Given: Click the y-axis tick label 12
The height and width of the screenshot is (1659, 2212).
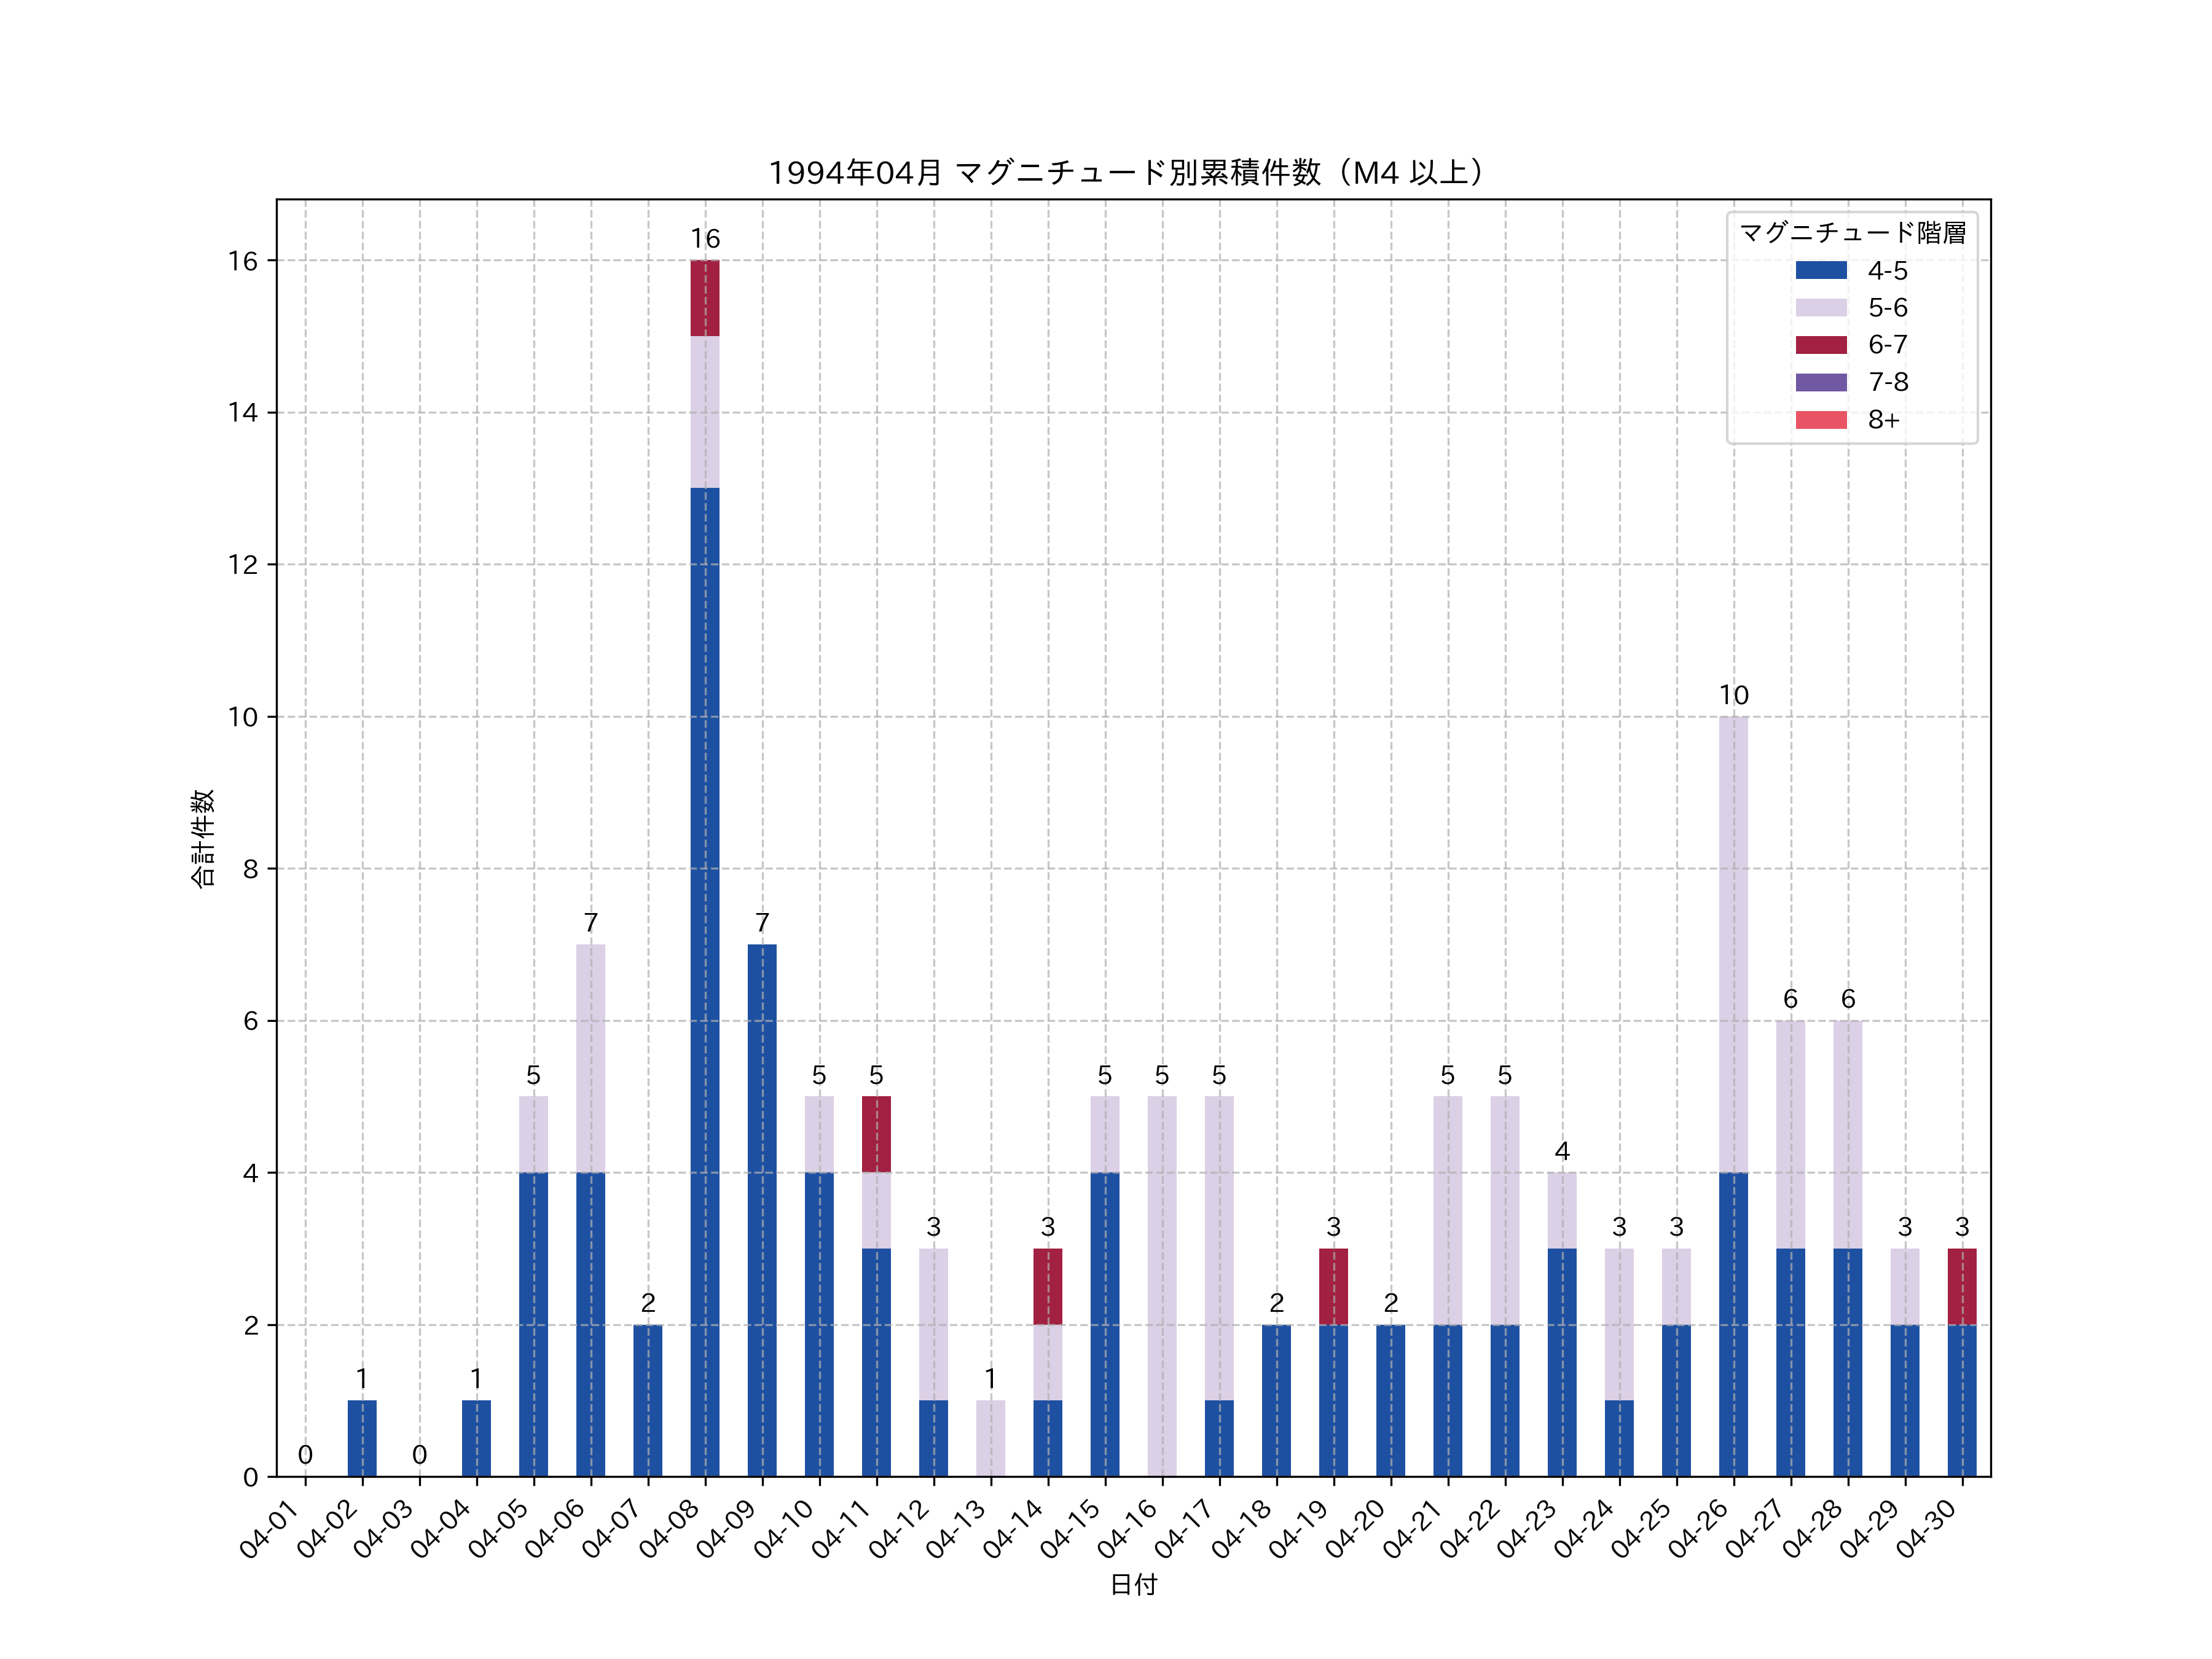Looking at the screenshot, I should click(242, 565).
